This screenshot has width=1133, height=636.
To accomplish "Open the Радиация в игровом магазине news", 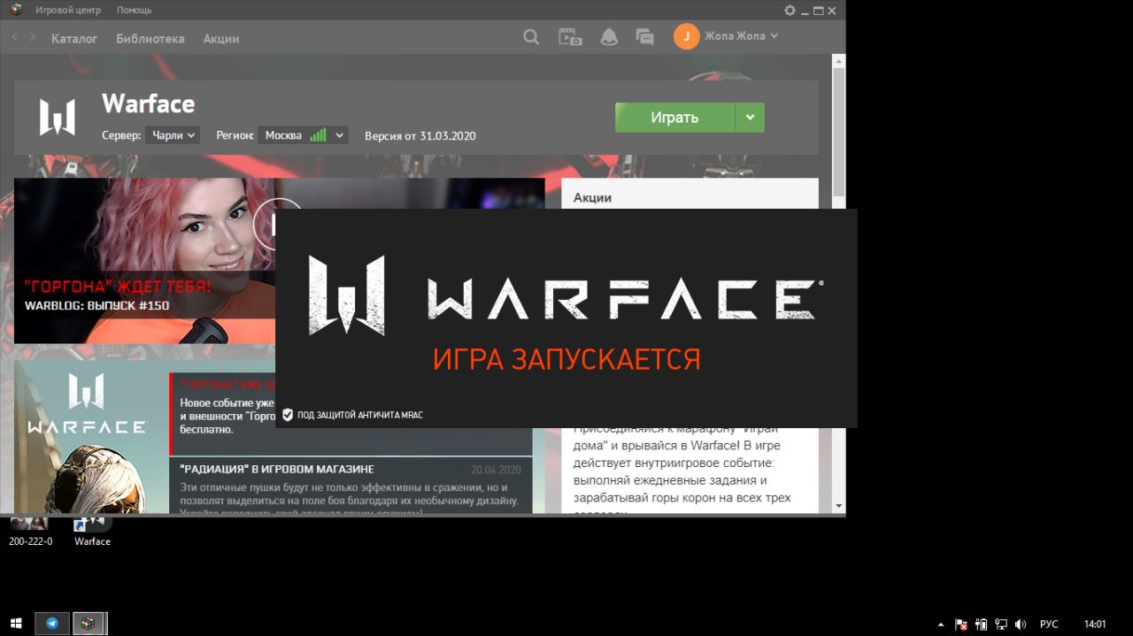I will pos(351,486).
